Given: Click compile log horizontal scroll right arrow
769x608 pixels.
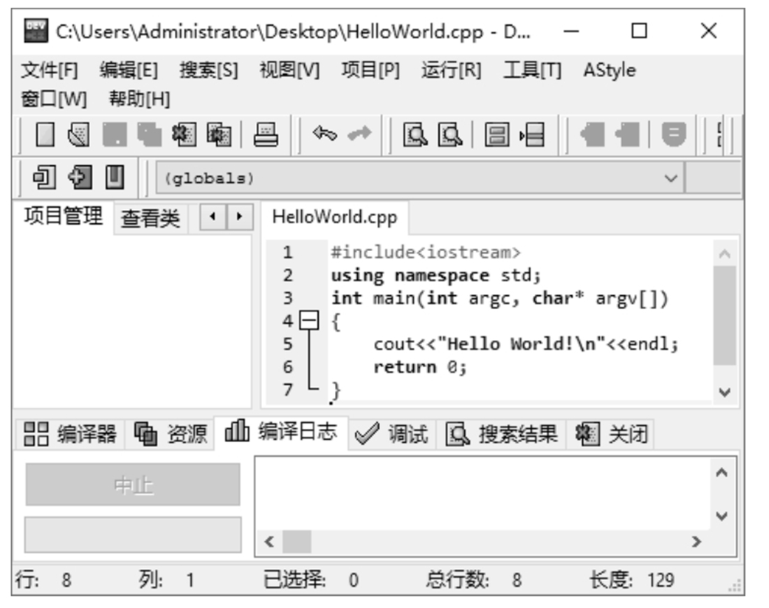Looking at the screenshot, I should coord(696,542).
